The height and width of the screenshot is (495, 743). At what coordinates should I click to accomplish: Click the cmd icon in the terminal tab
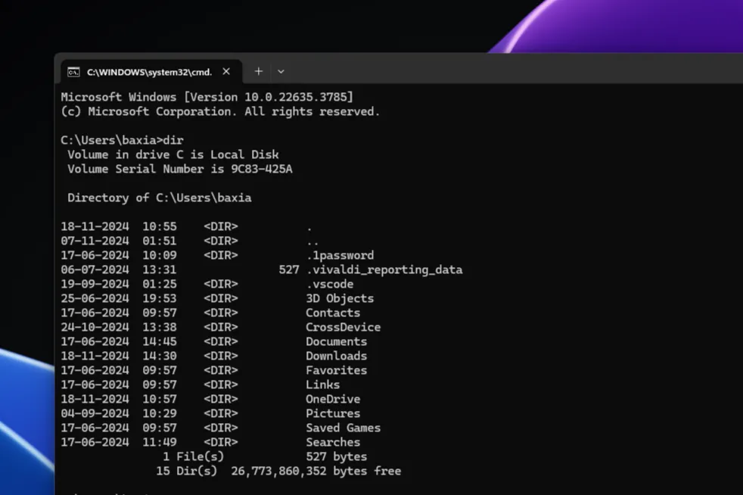click(73, 72)
